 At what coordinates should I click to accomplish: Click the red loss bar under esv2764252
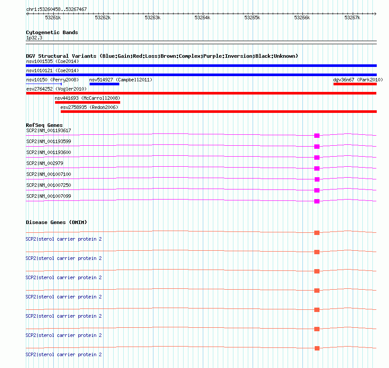click(x=201, y=93)
